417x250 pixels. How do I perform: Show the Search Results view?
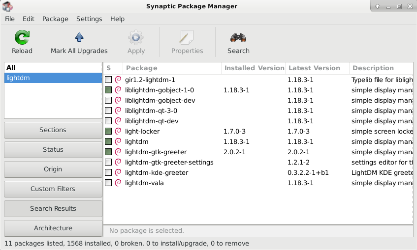(x=53, y=209)
